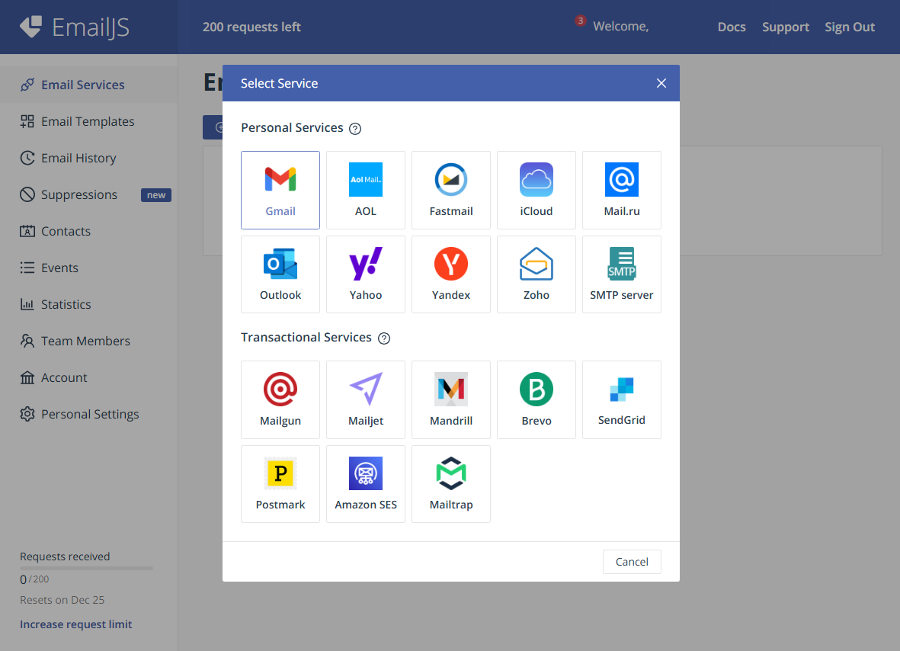
Task: Choose the Mail.ru service
Action: [x=622, y=190]
